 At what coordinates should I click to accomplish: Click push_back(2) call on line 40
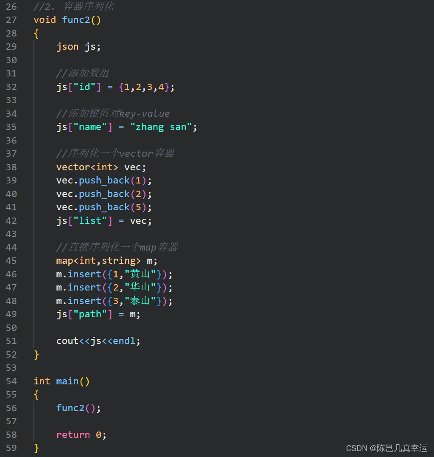(113, 194)
